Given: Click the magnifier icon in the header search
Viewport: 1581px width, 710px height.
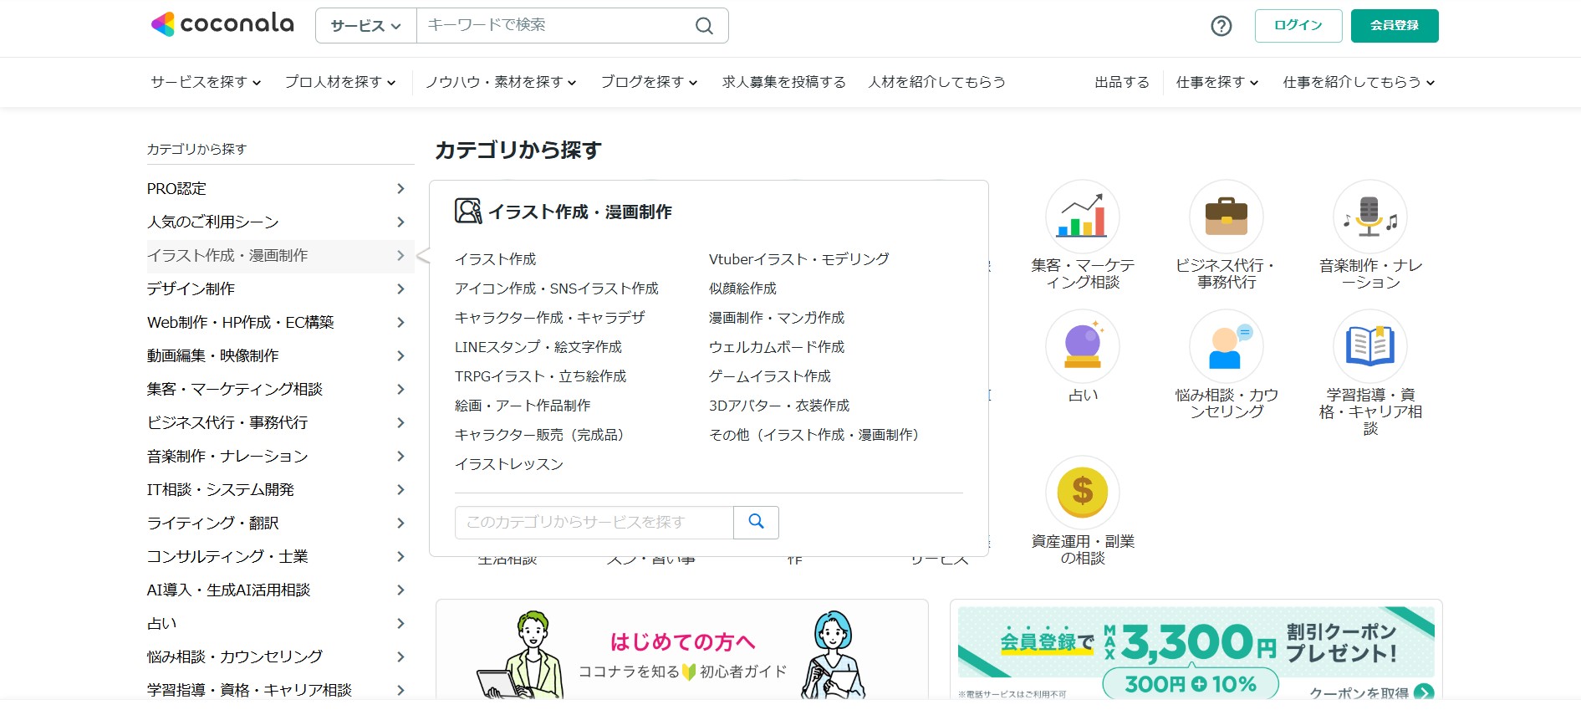Looking at the screenshot, I should [x=704, y=26].
